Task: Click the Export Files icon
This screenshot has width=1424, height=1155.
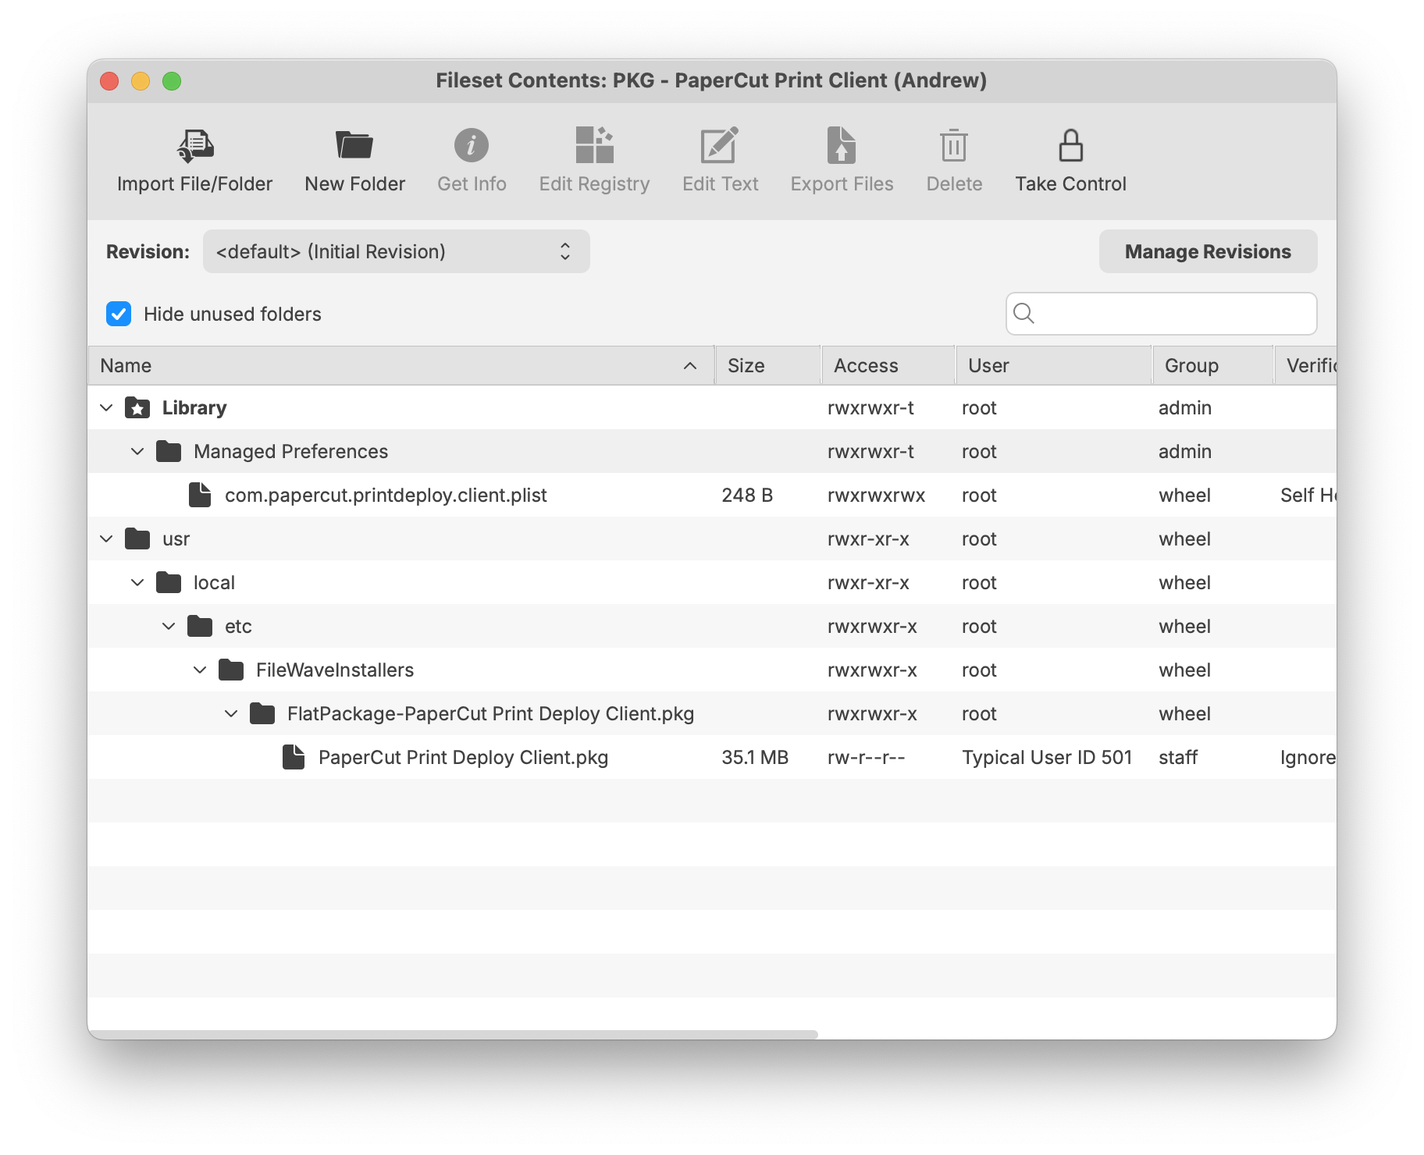Action: click(x=842, y=145)
